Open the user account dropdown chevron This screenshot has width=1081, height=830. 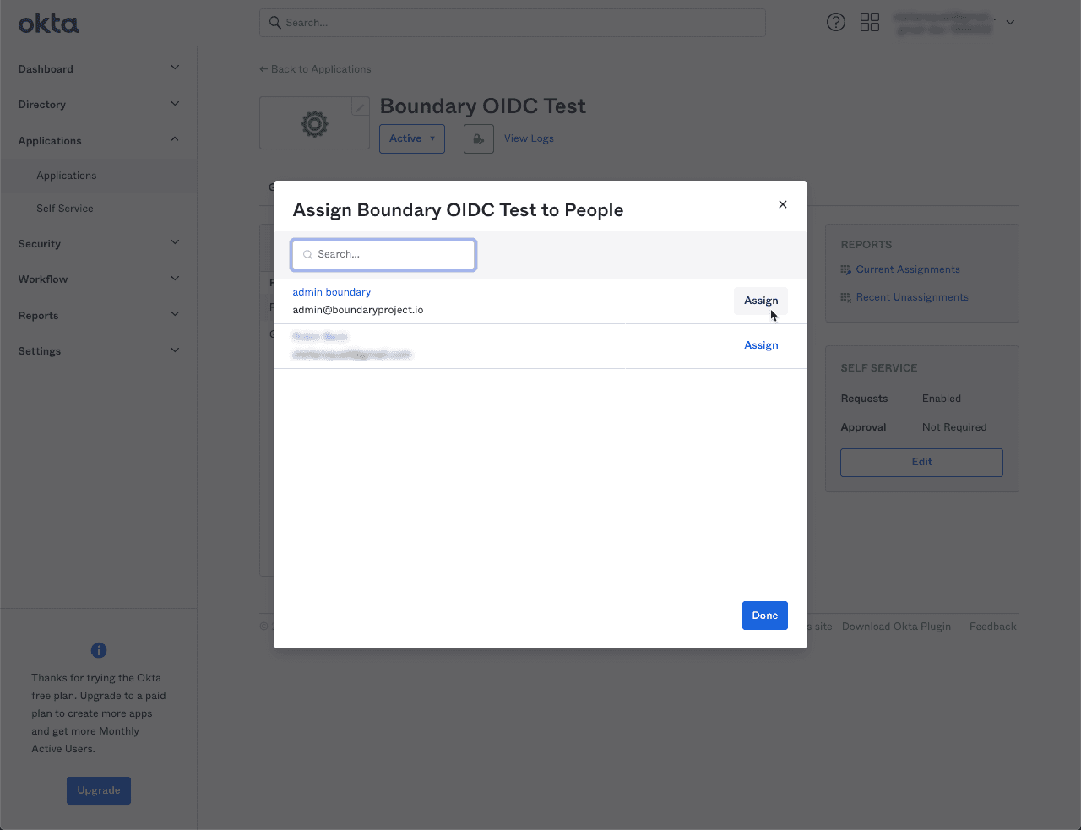(1010, 23)
